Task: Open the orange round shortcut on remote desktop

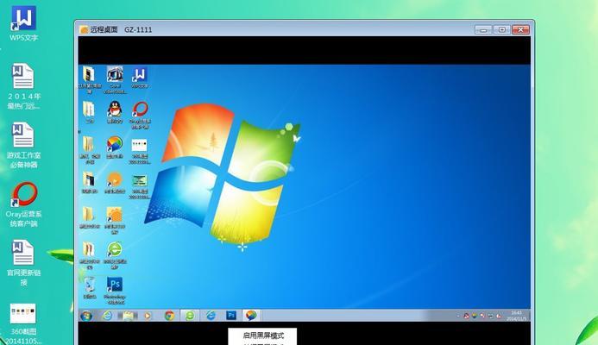Action: coord(115,182)
